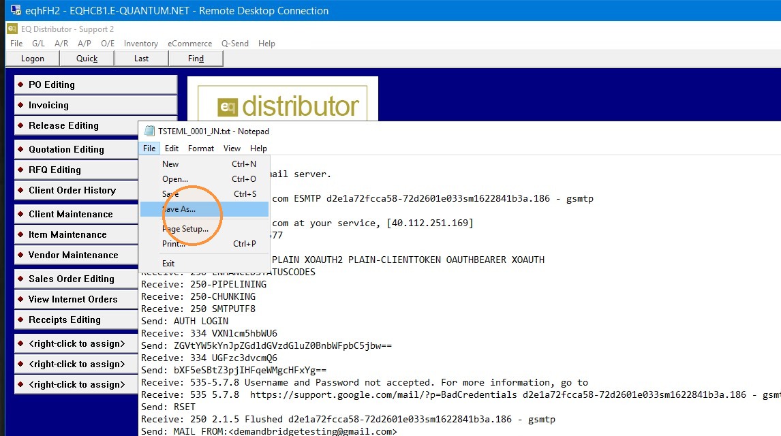Click the Notepad File menu
Viewport: 781px width, 436px height.
(149, 149)
